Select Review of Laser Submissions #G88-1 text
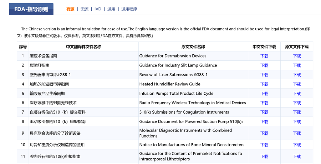321x164 pixels. (173, 75)
